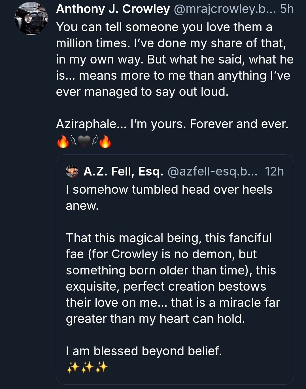Click the first sparkles emoji

[72, 367]
